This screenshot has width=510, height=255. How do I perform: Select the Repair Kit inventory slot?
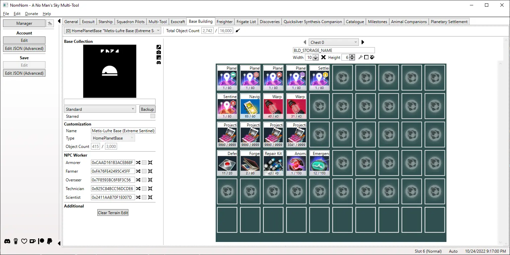(273, 163)
